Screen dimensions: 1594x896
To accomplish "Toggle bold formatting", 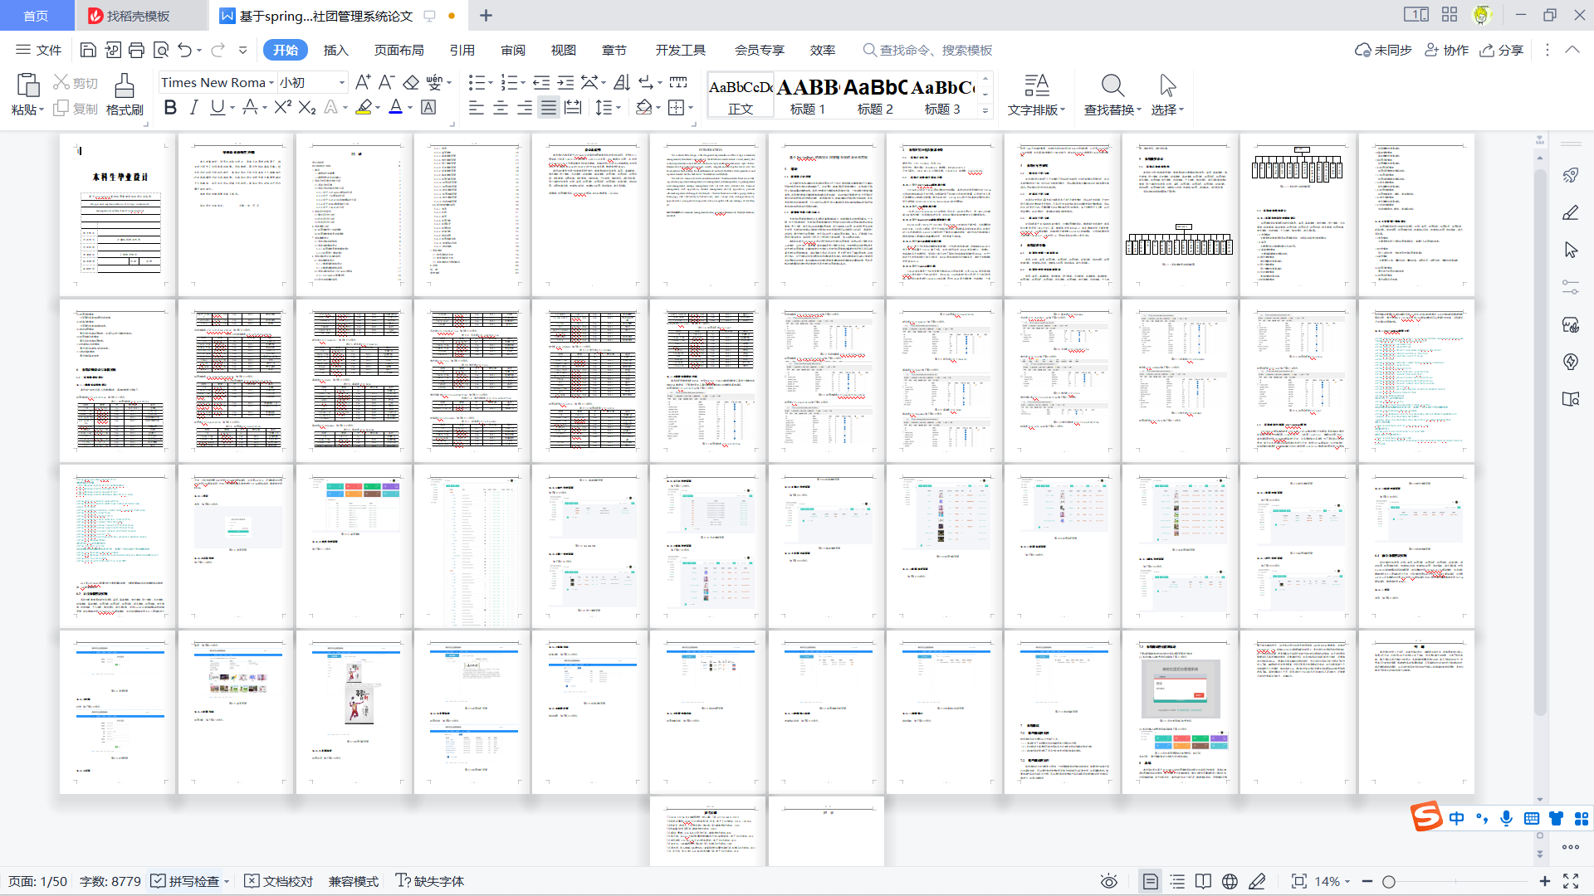I will coord(170,108).
